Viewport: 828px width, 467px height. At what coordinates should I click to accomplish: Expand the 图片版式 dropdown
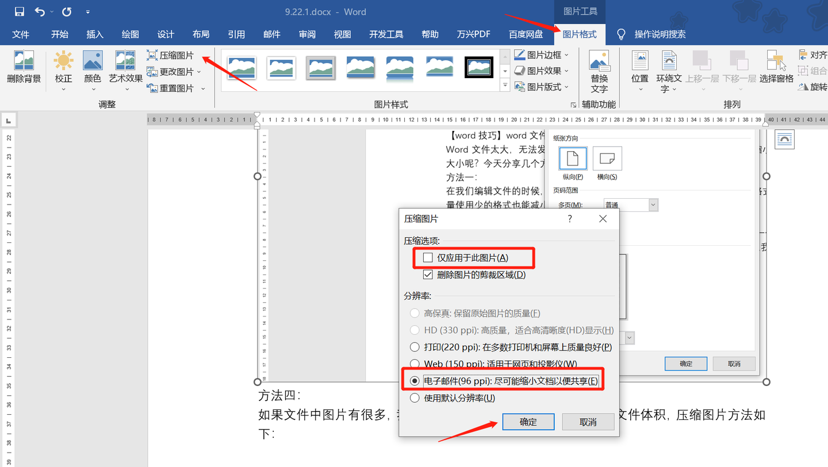[x=567, y=87]
